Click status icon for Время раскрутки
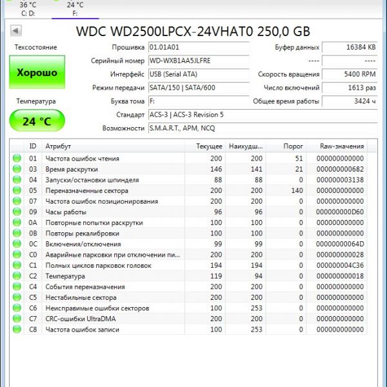The height and width of the screenshot is (387, 387). click(x=17, y=169)
